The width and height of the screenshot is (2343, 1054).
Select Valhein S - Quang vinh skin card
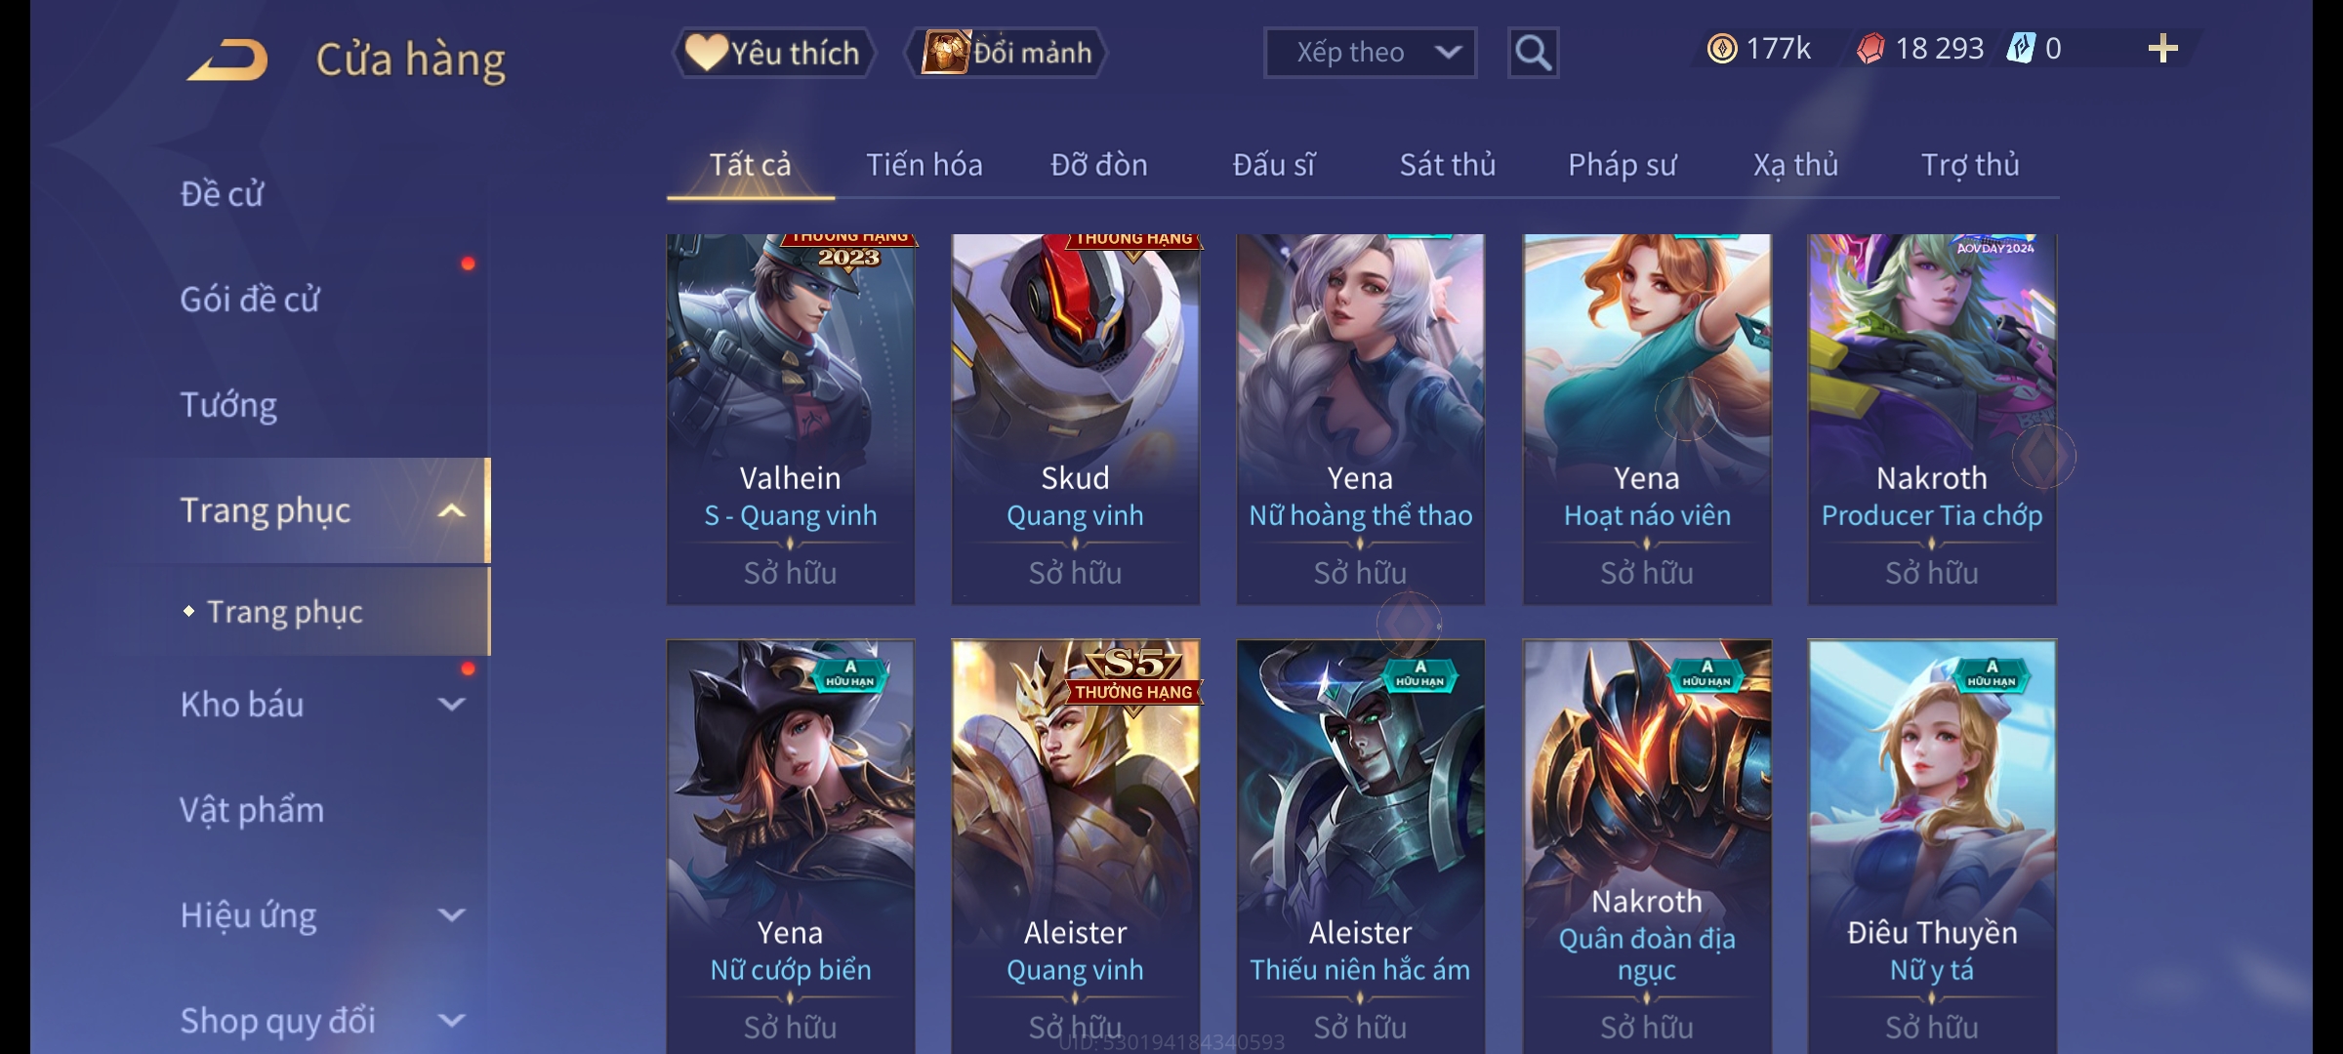click(x=791, y=420)
